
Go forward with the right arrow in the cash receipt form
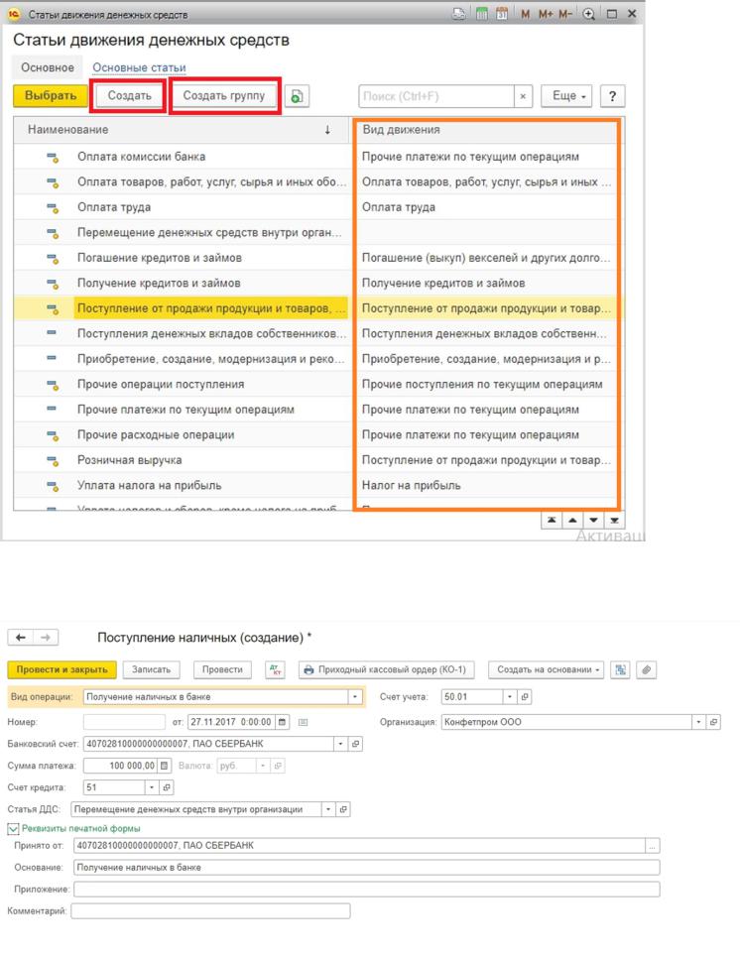click(x=46, y=637)
